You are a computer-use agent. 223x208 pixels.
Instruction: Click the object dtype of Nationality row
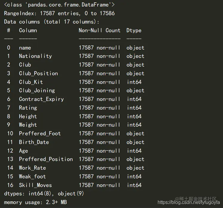[136, 56]
